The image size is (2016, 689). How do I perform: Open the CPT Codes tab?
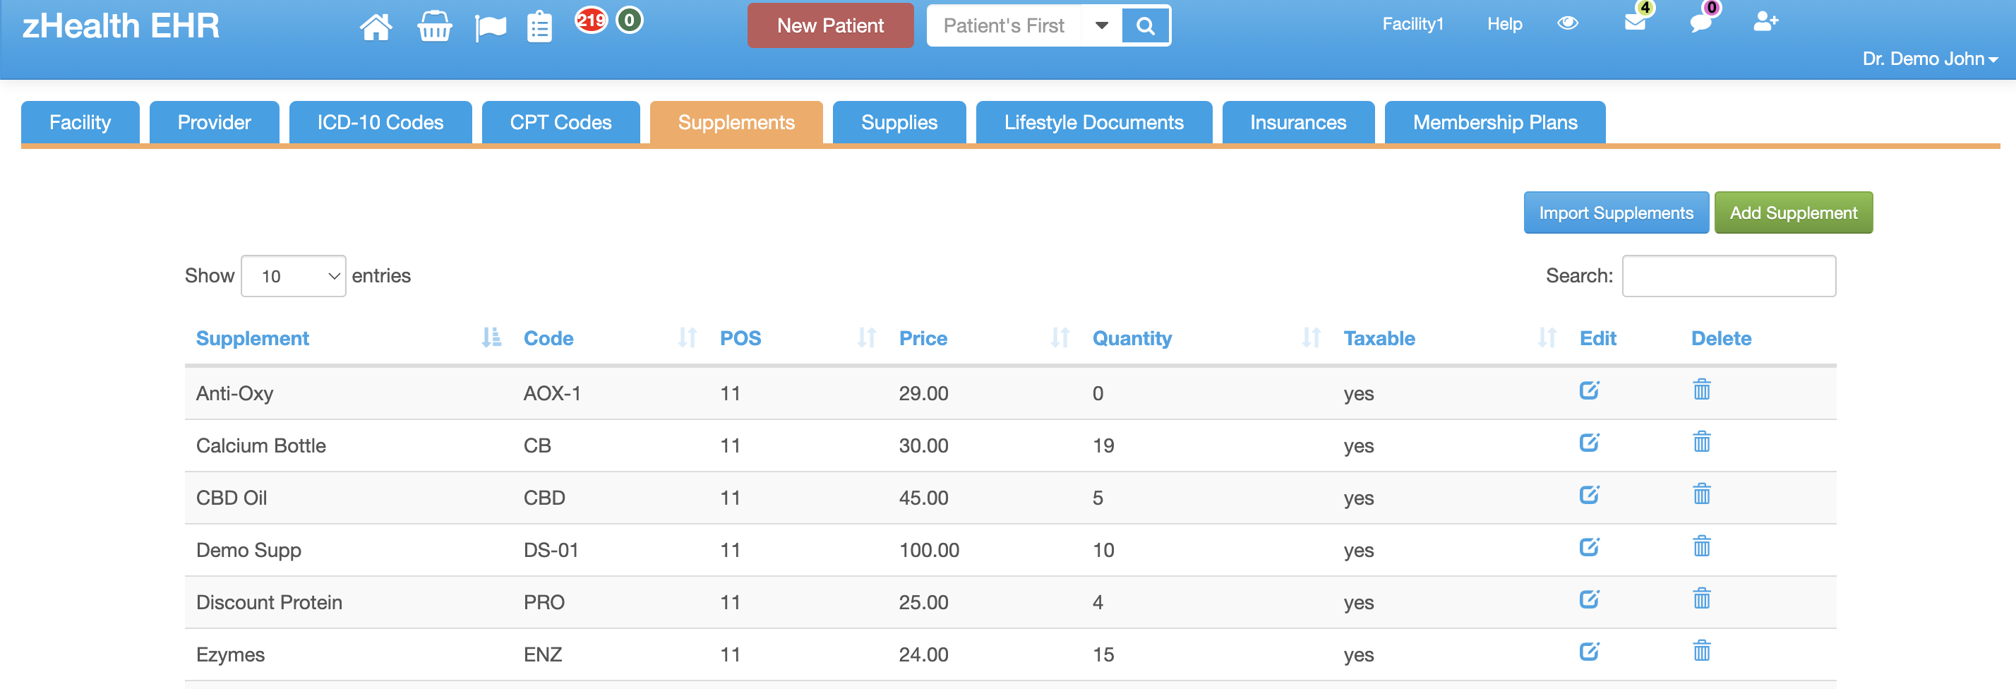pyautogui.click(x=560, y=122)
